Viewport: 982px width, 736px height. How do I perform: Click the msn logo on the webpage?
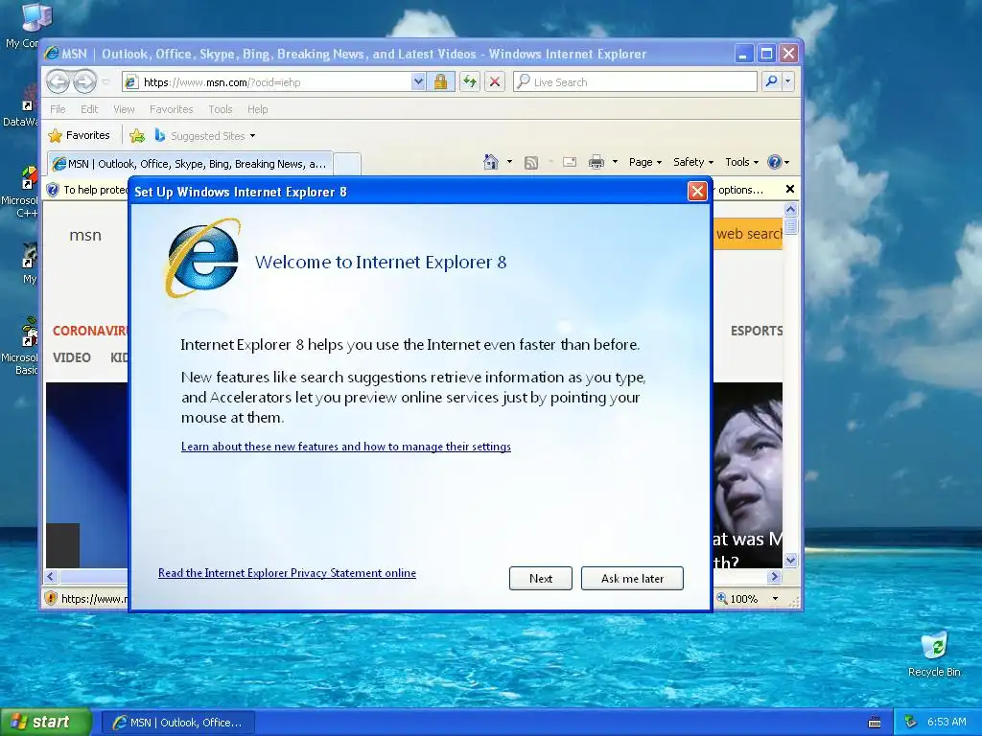tap(85, 236)
